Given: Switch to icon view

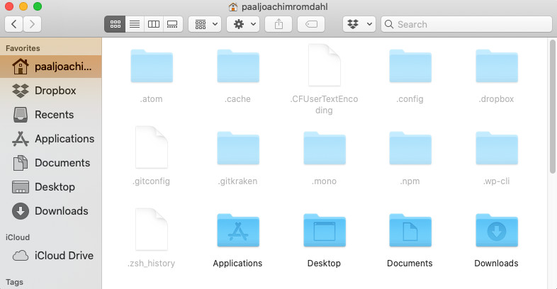Looking at the screenshot, I should [x=115, y=24].
